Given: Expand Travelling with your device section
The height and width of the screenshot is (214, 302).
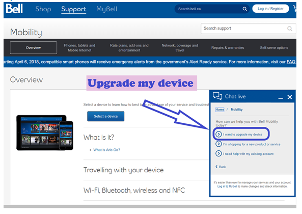Looking at the screenshot, I should pyautogui.click(x=123, y=170).
